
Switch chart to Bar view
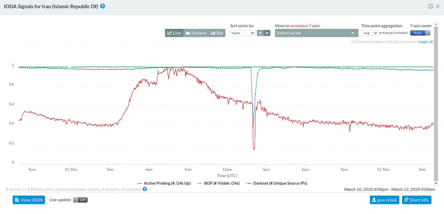217,33
